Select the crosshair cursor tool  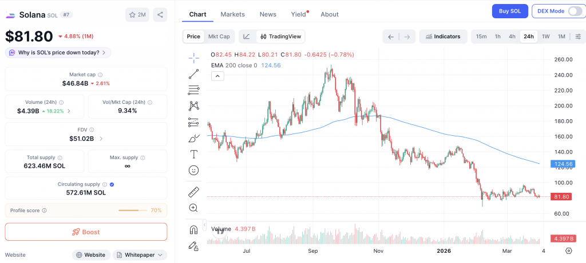(x=193, y=58)
